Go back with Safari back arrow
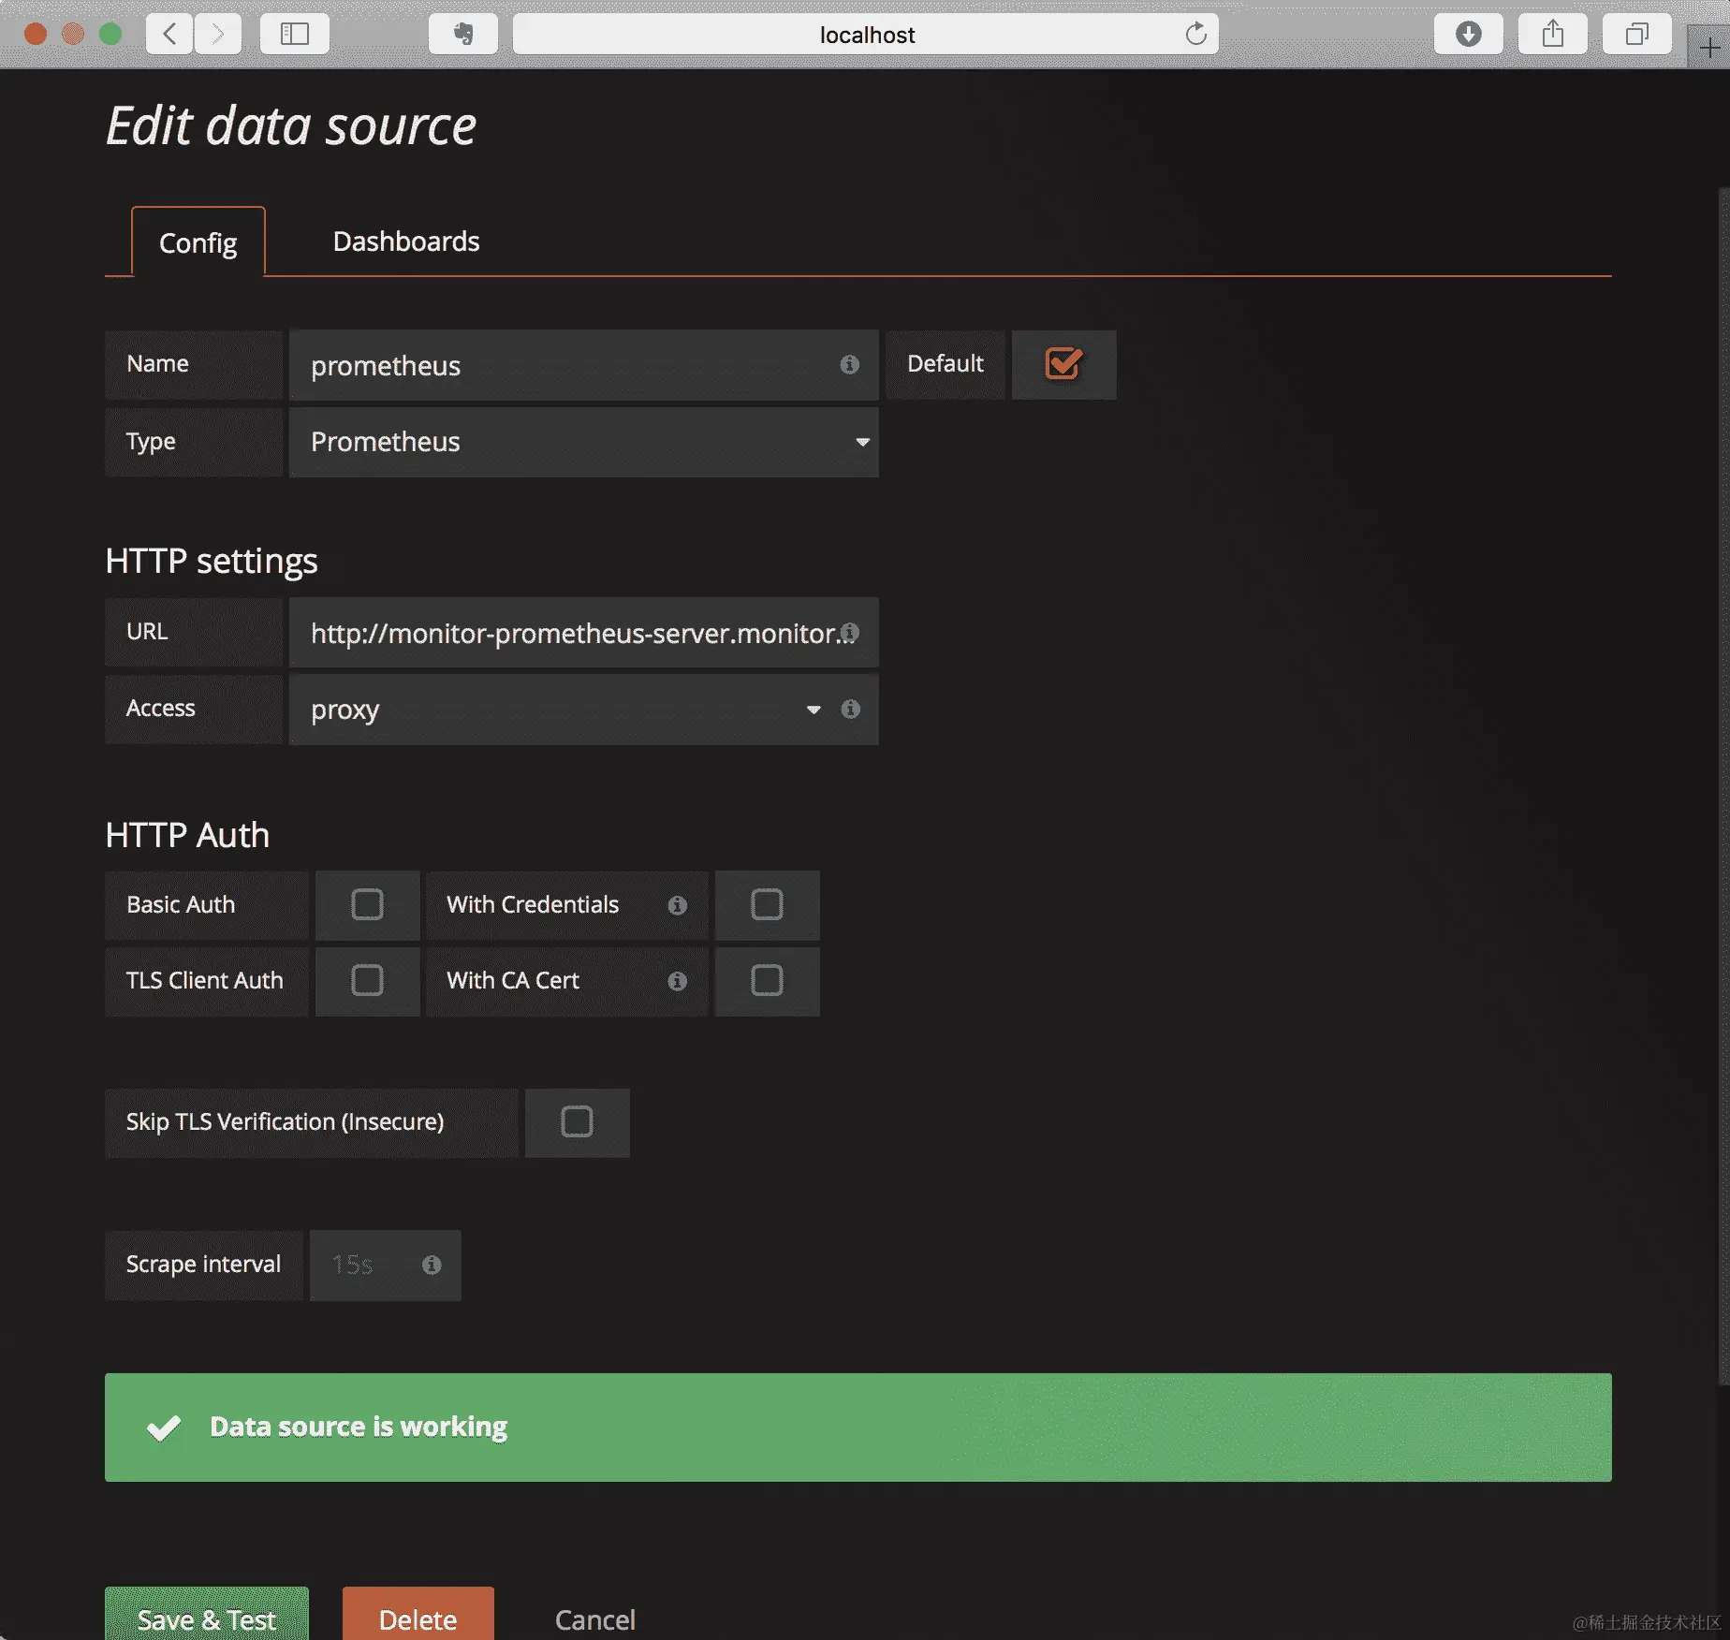This screenshot has width=1730, height=1640. point(169,35)
